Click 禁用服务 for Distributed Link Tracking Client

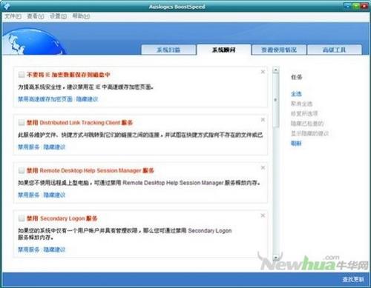point(29,147)
